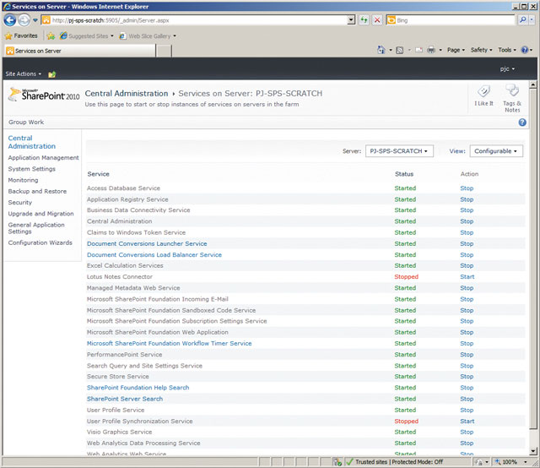
Task: Expand the address bar history dropdown
Action: [351, 20]
